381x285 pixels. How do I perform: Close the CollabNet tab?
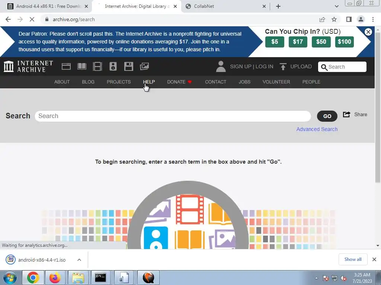[264, 6]
